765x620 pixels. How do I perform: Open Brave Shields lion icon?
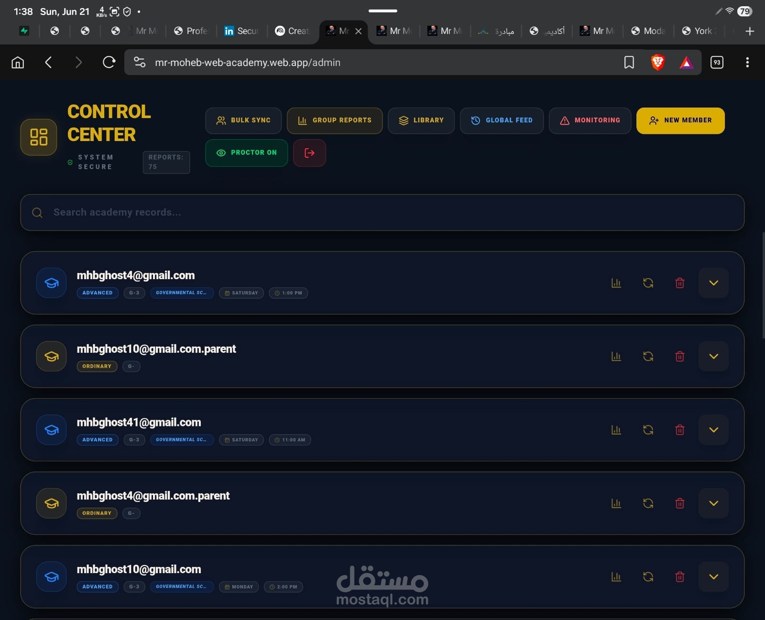658,63
